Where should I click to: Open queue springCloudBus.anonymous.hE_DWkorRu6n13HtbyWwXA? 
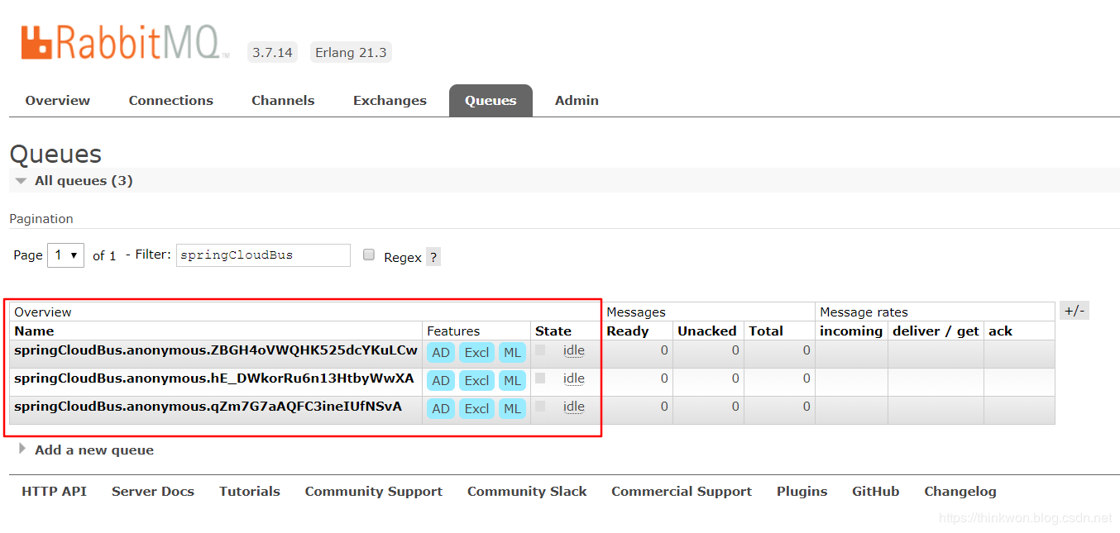point(213,378)
